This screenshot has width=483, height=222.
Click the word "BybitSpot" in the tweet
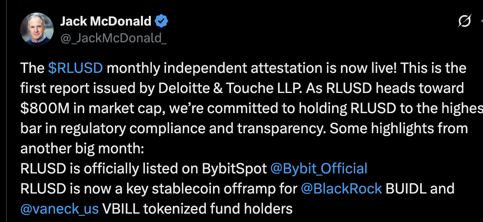click(234, 168)
